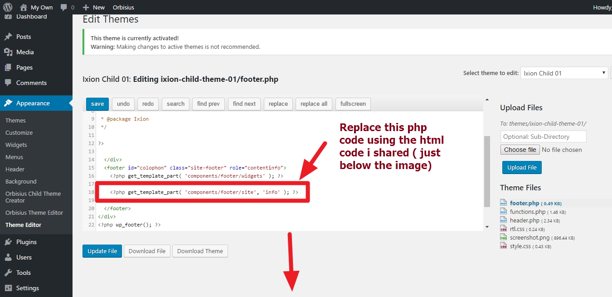The height and width of the screenshot is (297, 612).
Task: Click the Optional Sub-Directory input field
Action: (544, 137)
